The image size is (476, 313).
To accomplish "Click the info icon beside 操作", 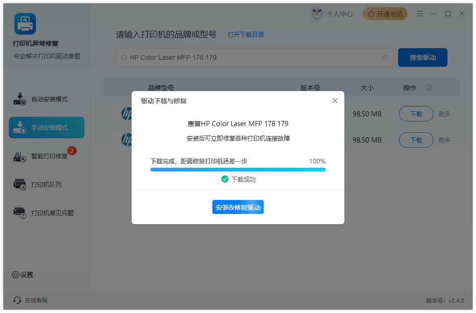I will pyautogui.click(x=429, y=88).
